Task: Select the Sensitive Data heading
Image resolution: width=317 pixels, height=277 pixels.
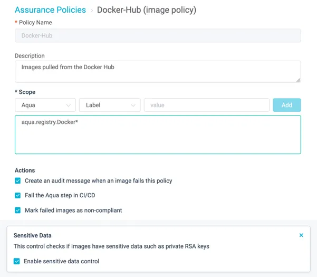Action: 33,235
